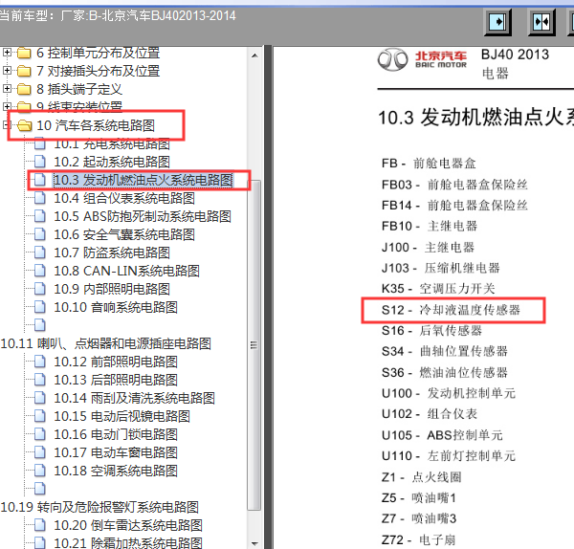Open 10.4 组合仪表系统电路图 document
Image resolution: width=574 pixels, height=549 pixels.
click(124, 198)
